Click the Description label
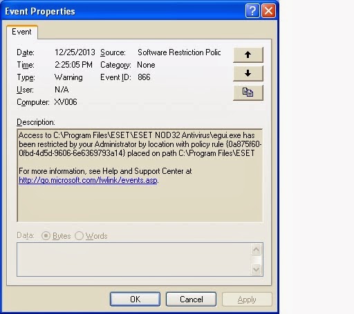This screenshot has width=354, height=314. pos(36,122)
